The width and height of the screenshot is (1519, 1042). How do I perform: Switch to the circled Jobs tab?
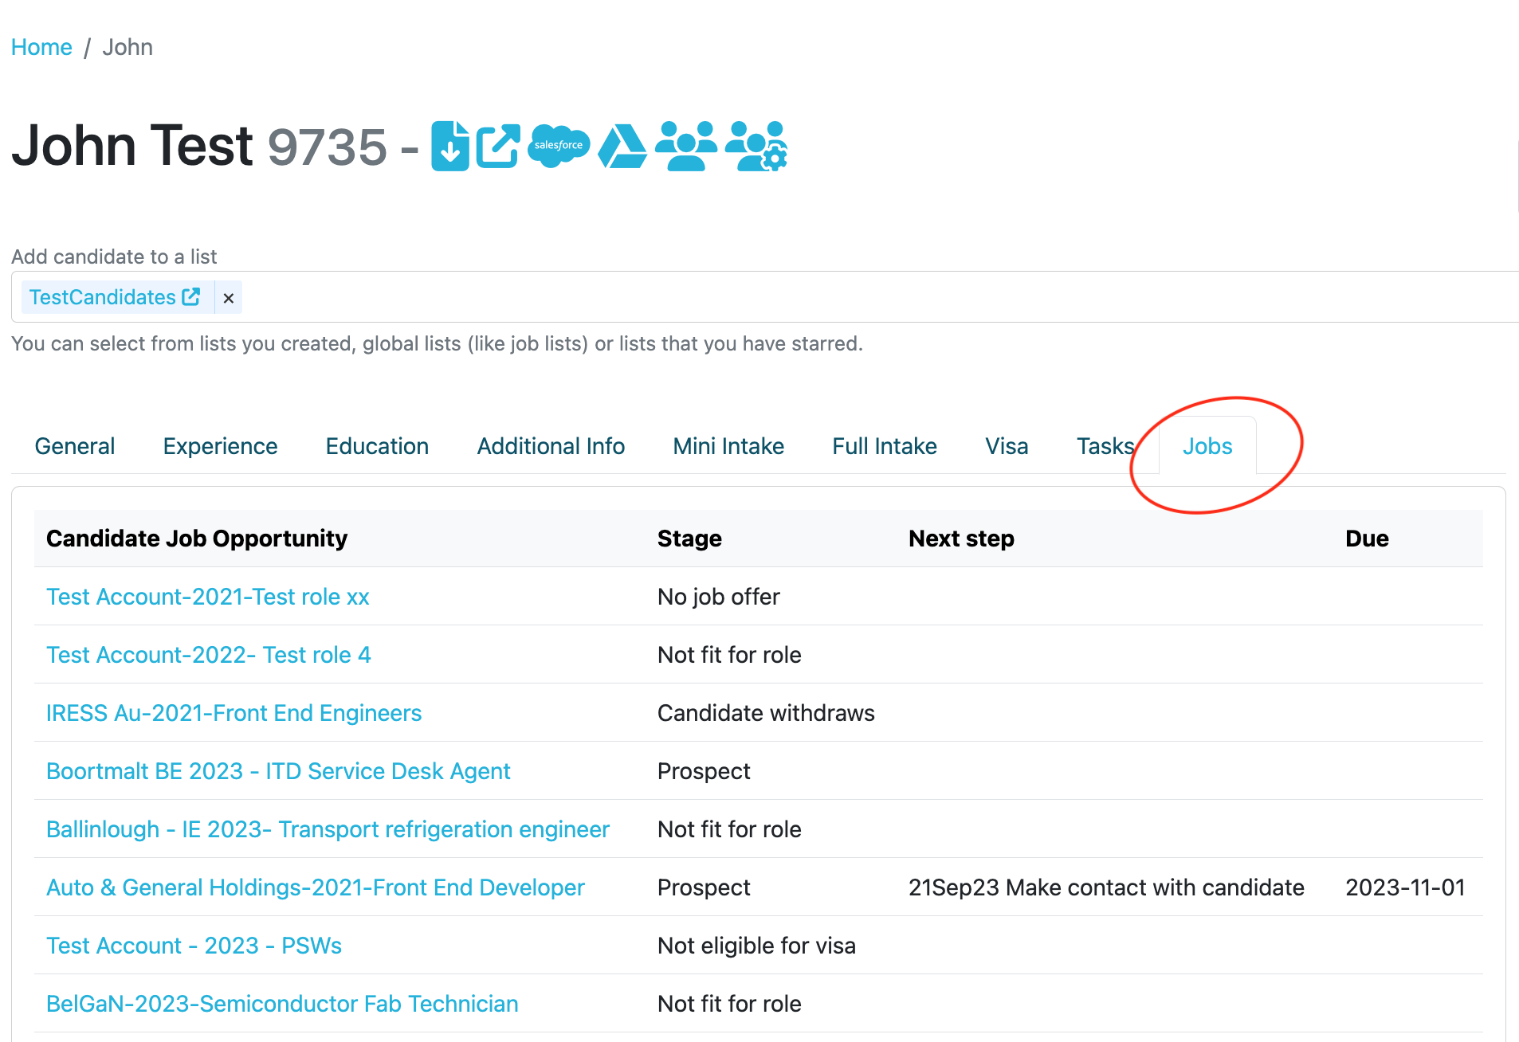pos(1207,446)
